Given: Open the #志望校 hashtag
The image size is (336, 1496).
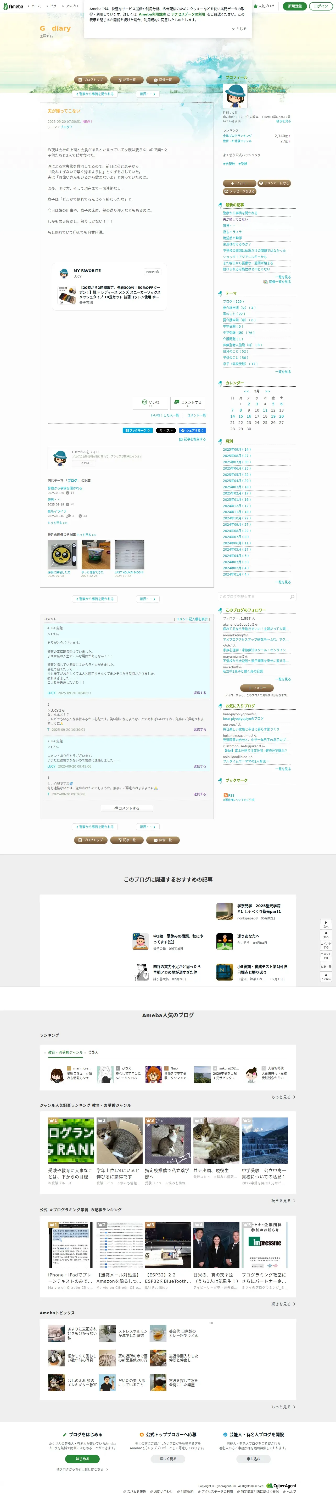Looking at the screenshot, I should coord(229,164).
